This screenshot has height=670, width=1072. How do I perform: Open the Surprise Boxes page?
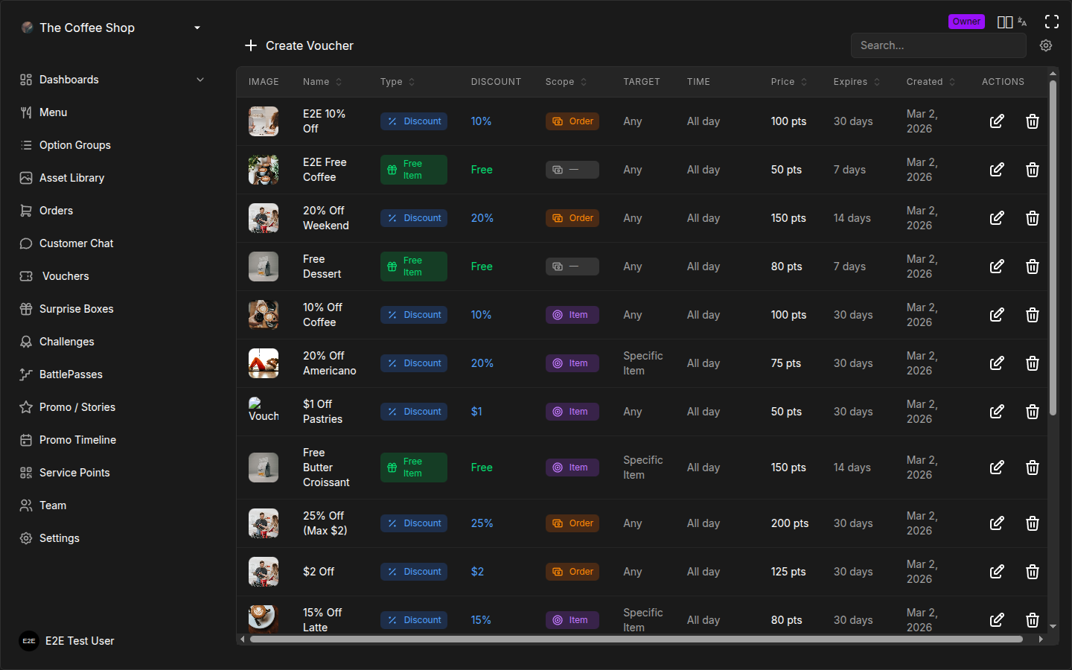point(76,309)
